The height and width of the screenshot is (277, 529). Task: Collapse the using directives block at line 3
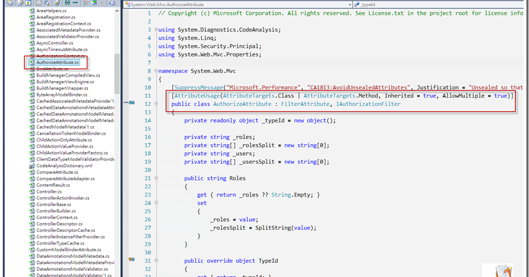pyautogui.click(x=155, y=30)
